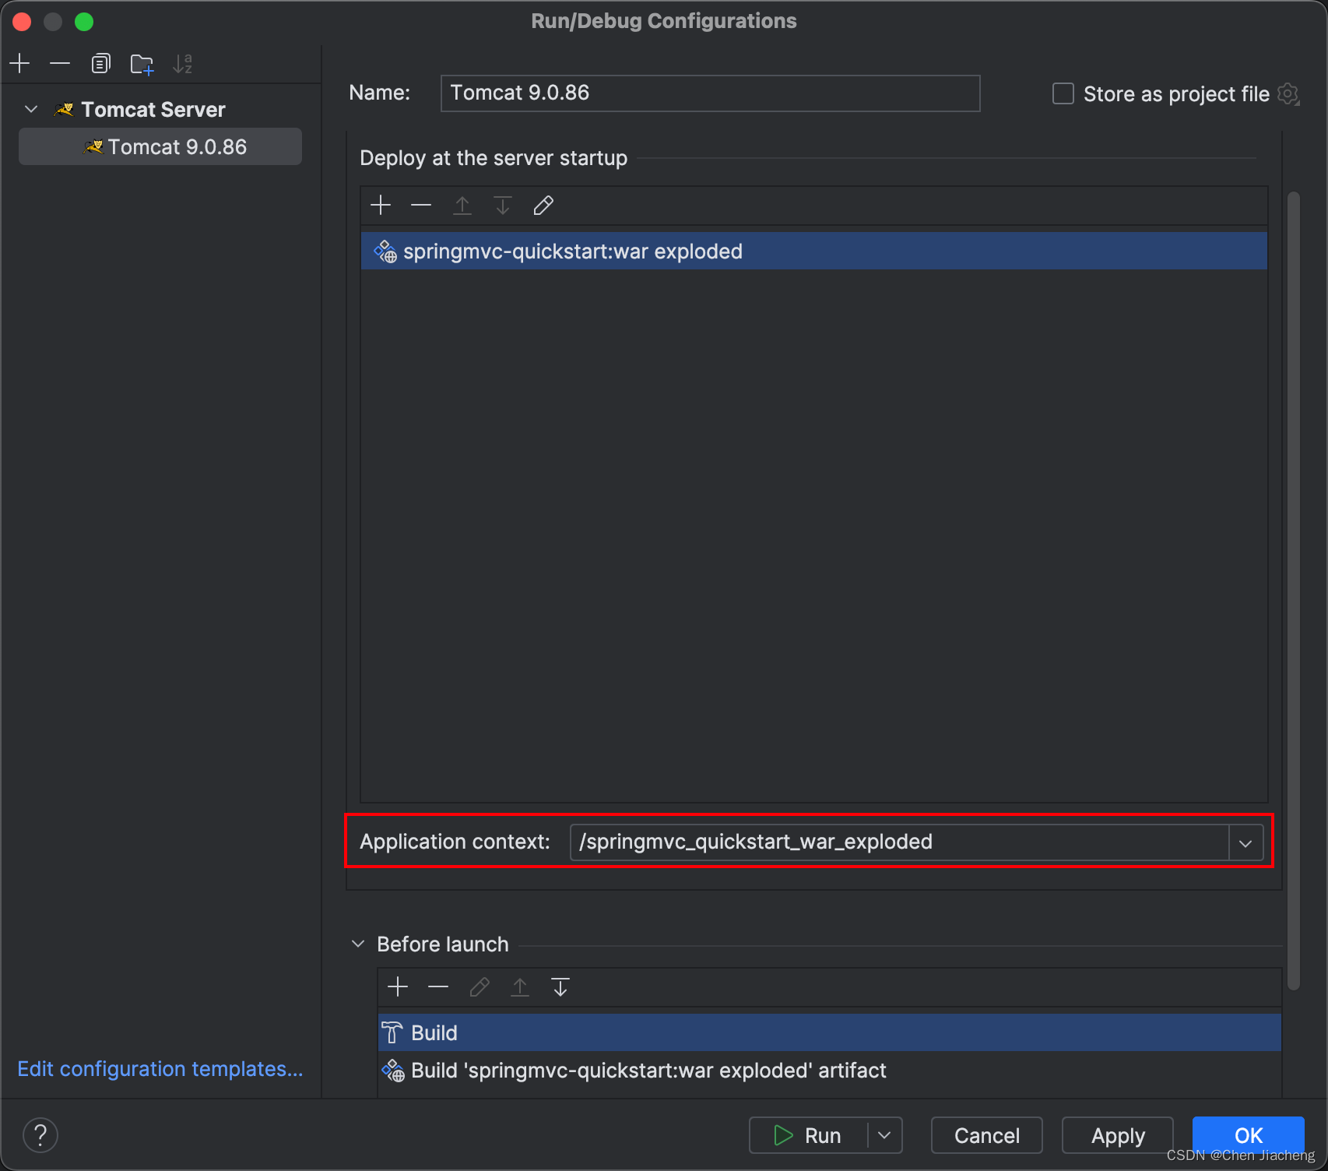Remove selected deployment artifact
The height and width of the screenshot is (1171, 1328).
[421, 206]
